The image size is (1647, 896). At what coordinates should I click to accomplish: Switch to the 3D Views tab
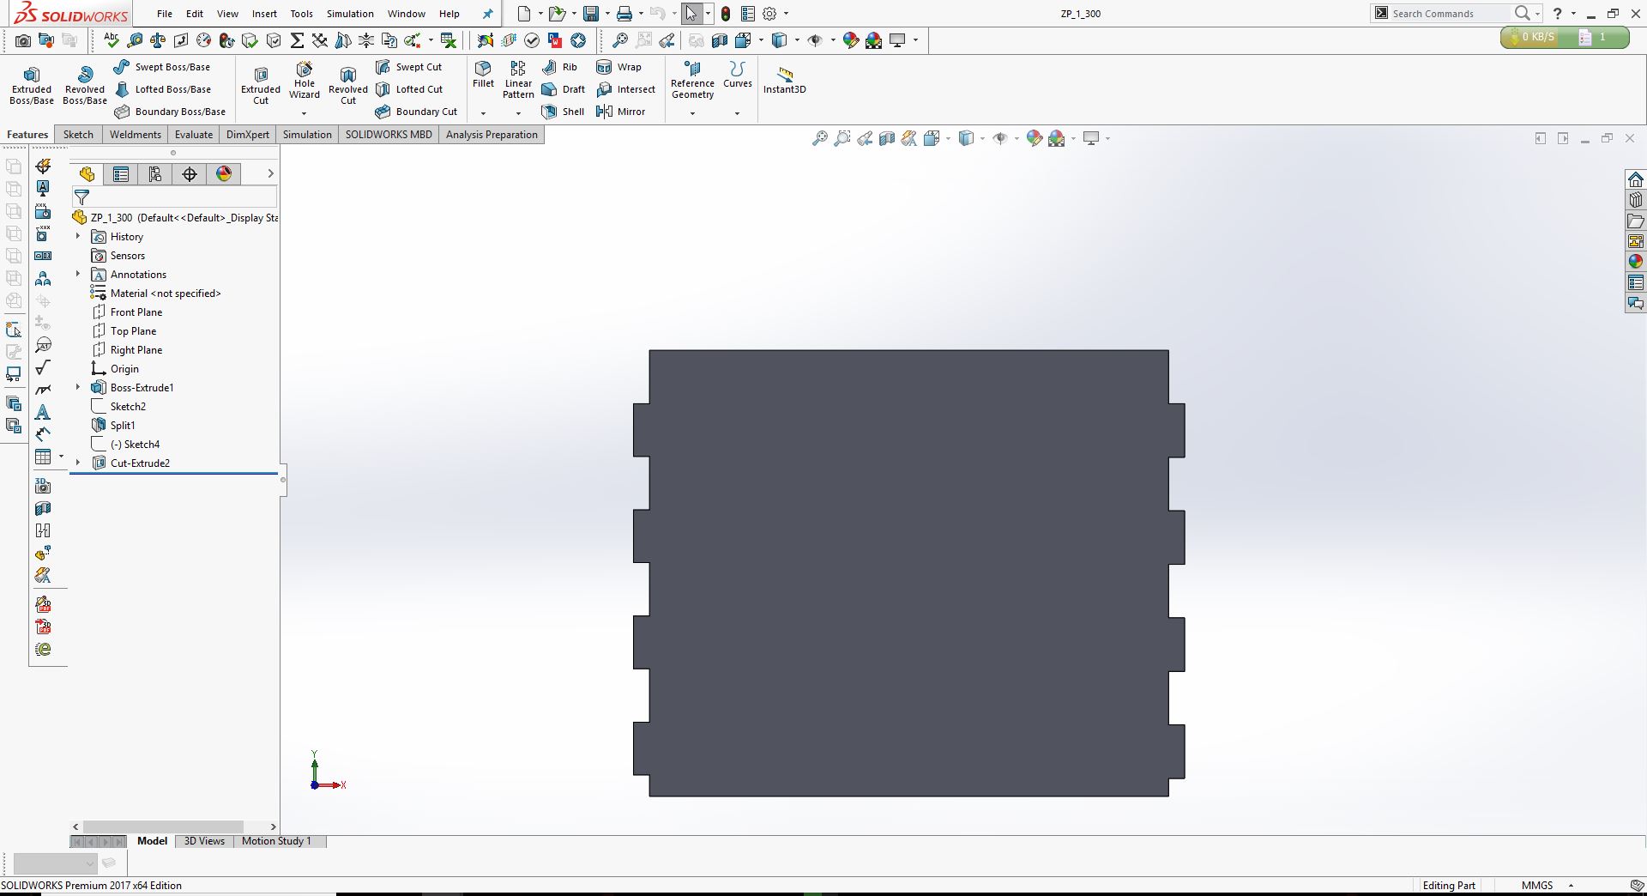click(204, 841)
